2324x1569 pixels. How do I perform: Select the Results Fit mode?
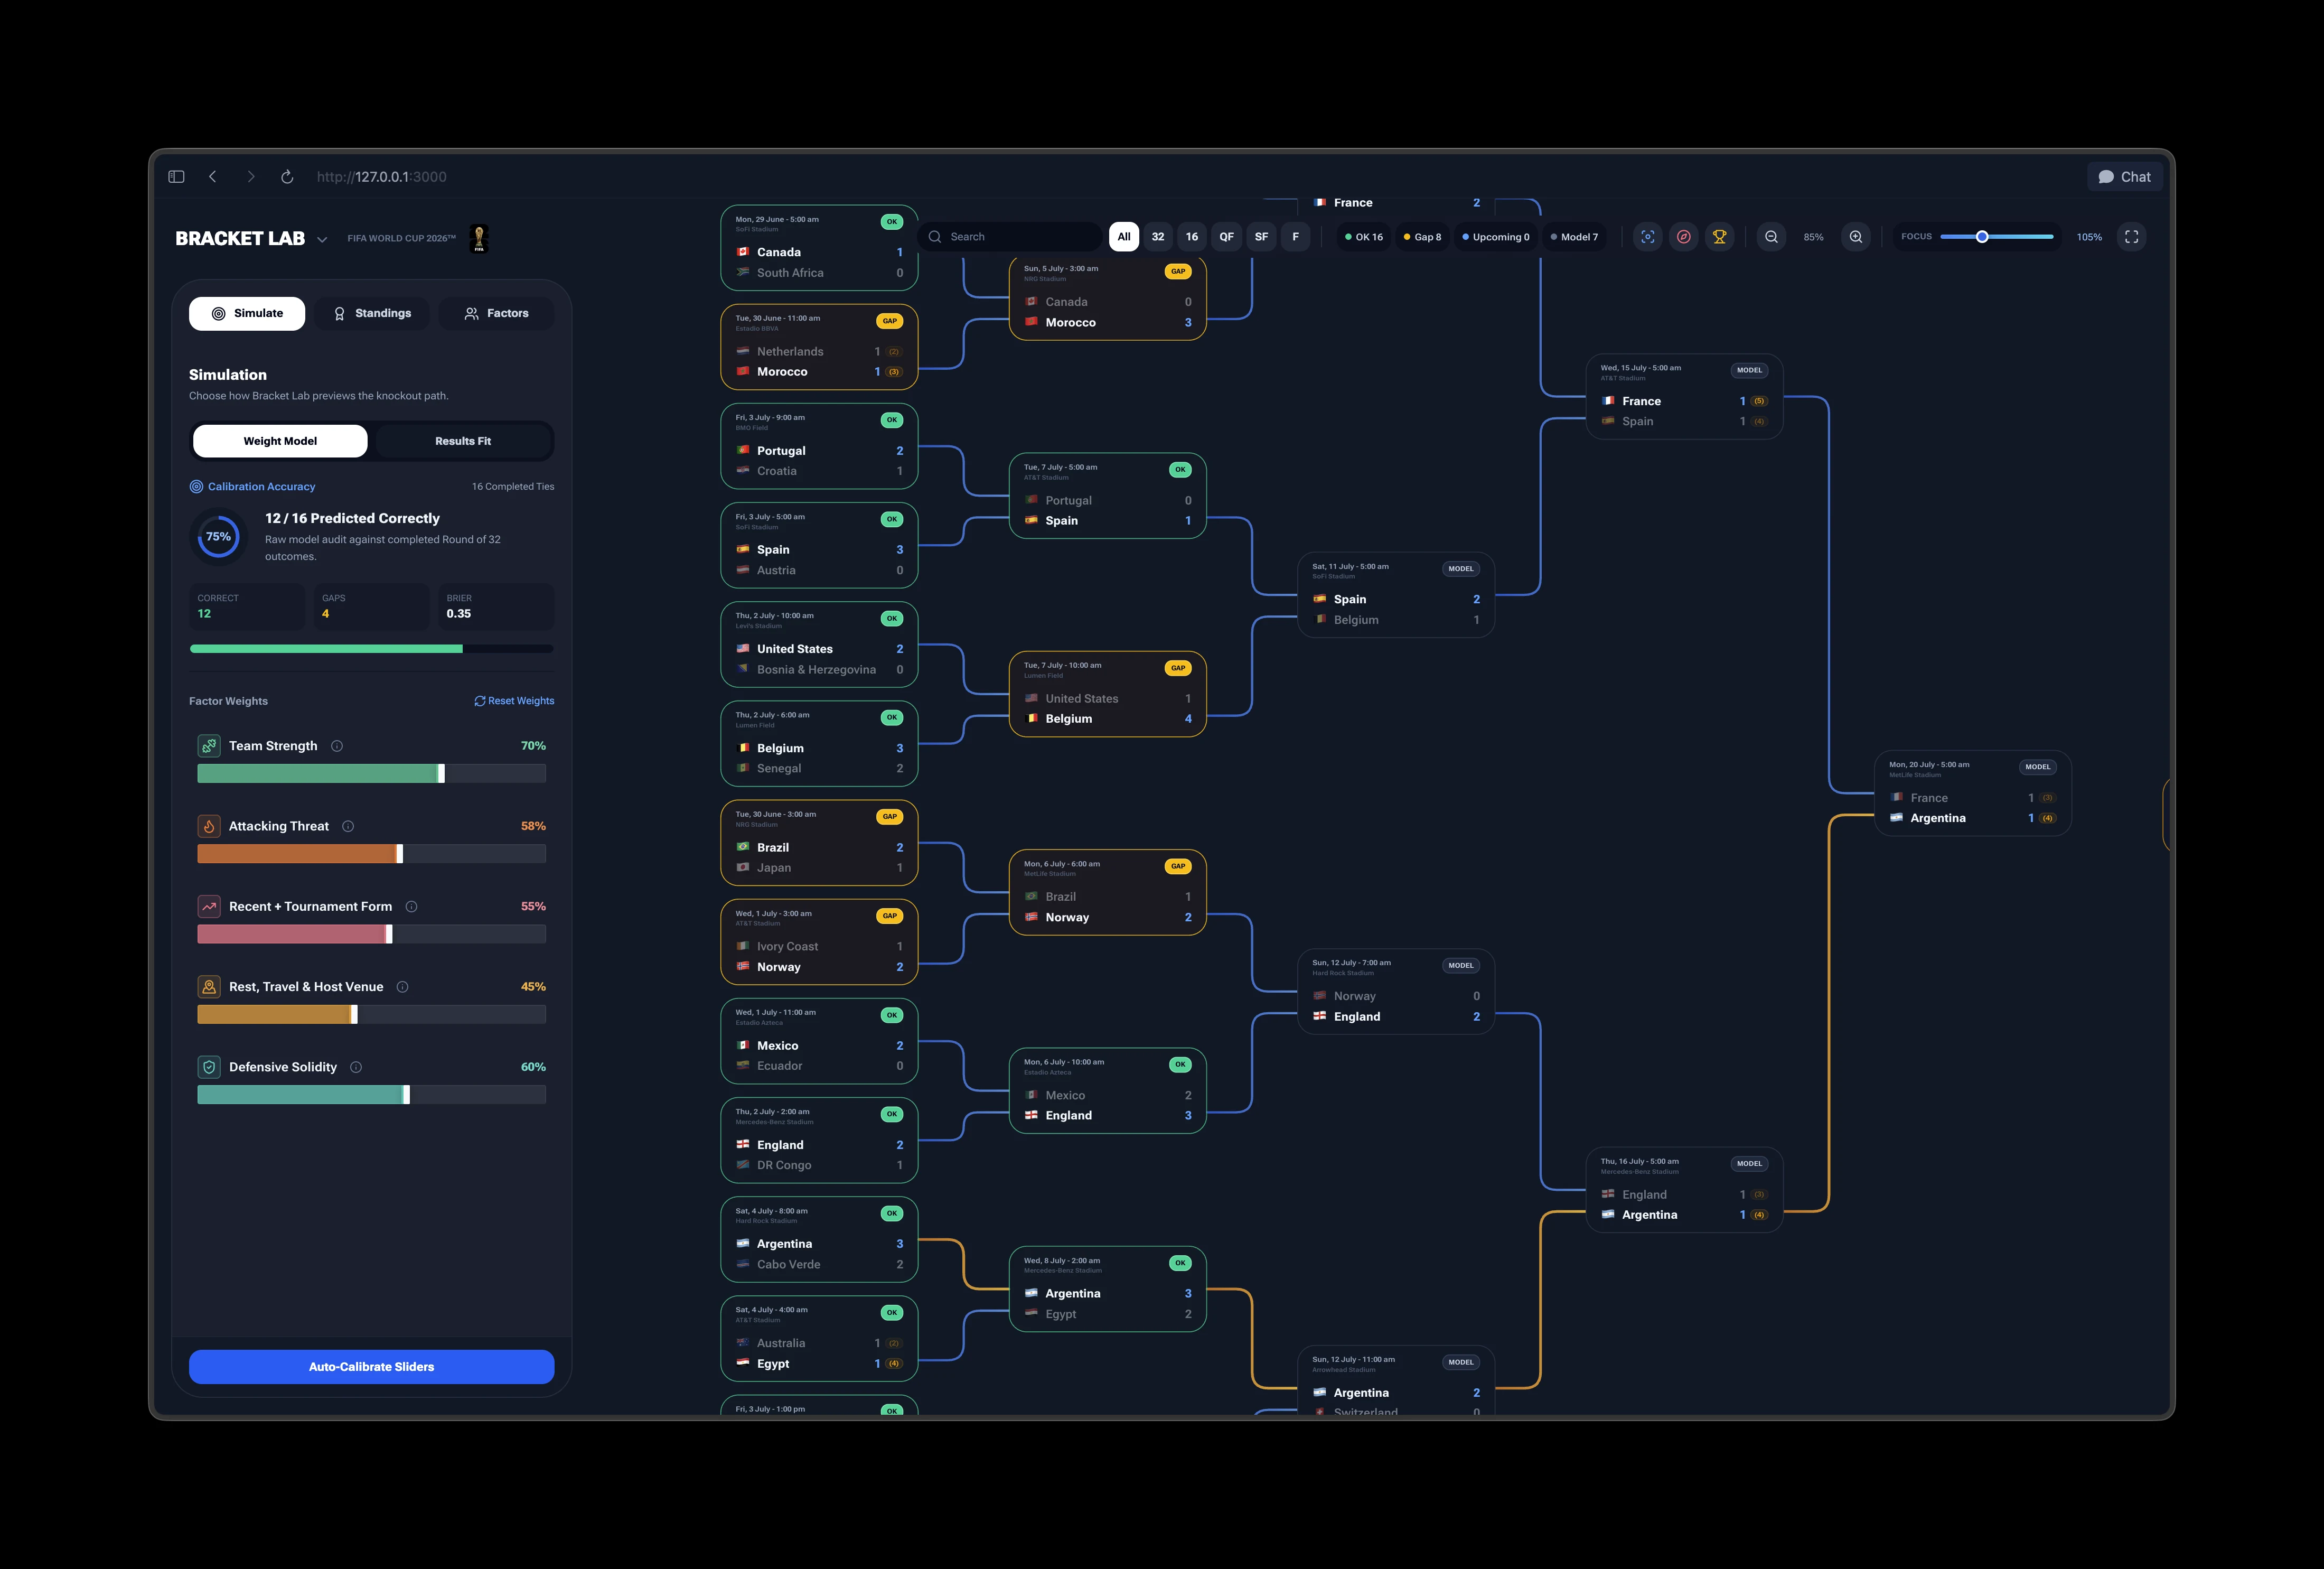click(463, 441)
